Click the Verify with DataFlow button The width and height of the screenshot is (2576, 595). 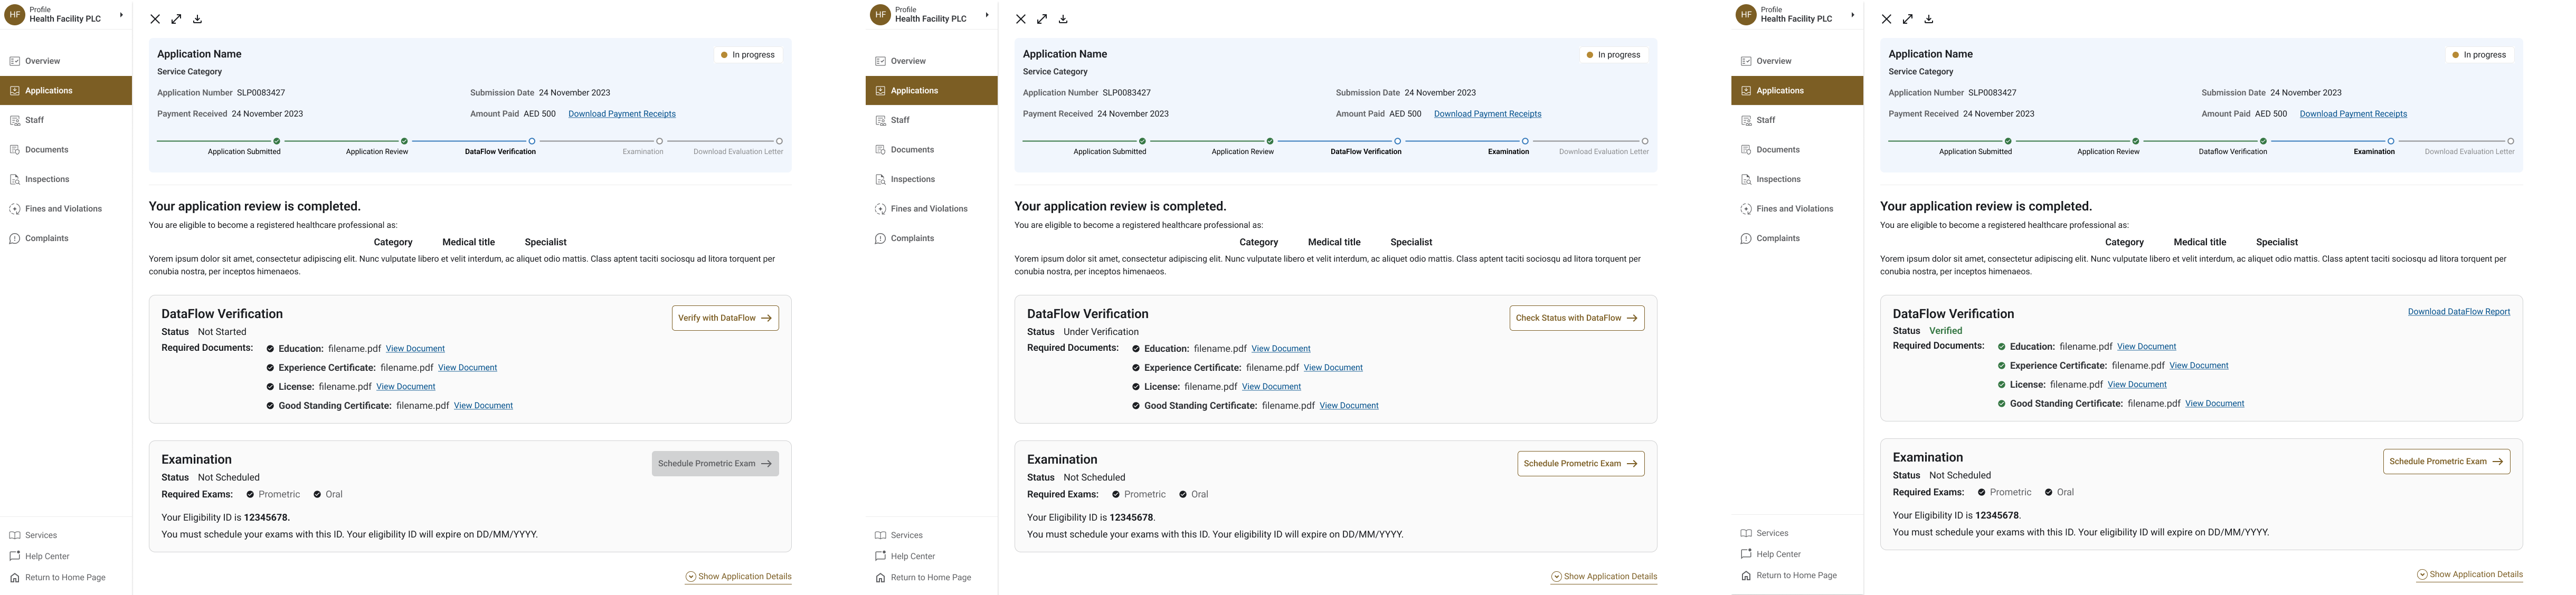click(x=725, y=318)
